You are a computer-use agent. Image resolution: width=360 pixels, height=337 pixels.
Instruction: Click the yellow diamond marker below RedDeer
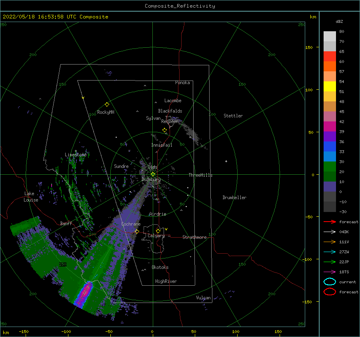[165, 130]
